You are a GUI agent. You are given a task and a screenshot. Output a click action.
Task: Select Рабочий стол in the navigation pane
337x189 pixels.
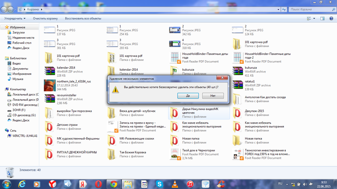point(21,43)
